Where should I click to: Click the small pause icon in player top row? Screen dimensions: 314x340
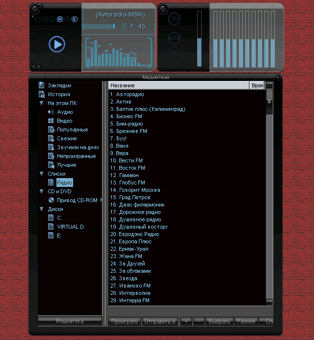38,19
